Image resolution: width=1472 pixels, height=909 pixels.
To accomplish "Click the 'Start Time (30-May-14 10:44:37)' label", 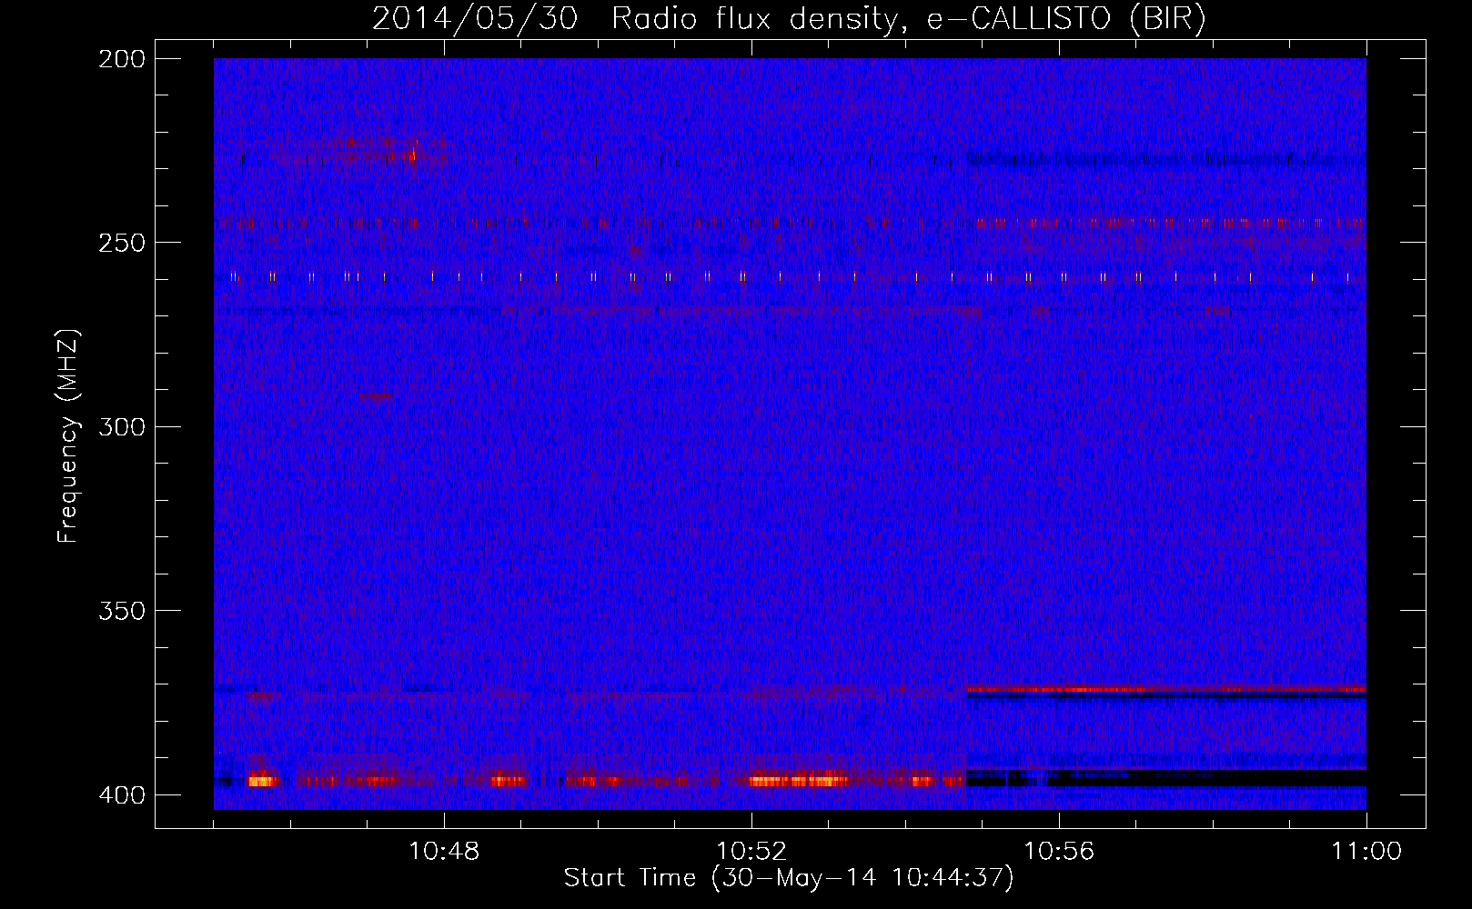I will point(789,878).
